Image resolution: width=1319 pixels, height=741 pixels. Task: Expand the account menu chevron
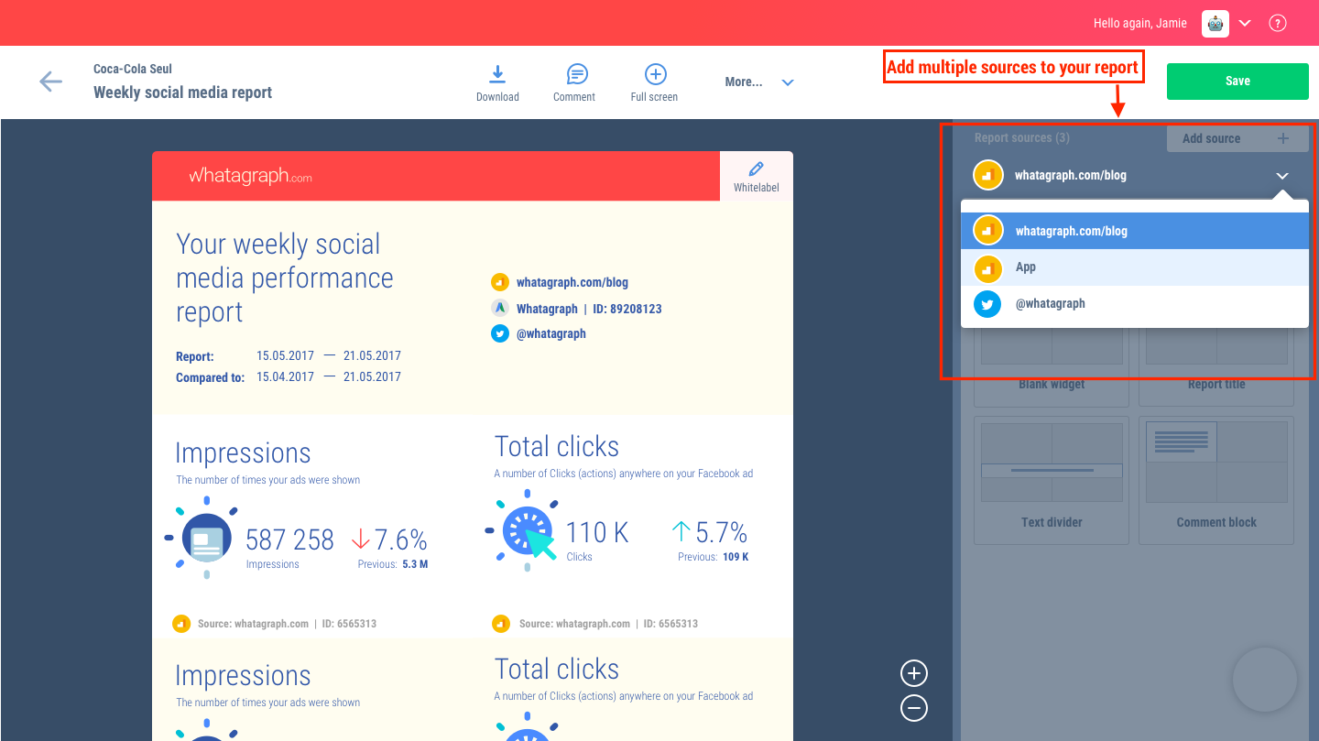pos(1245,24)
